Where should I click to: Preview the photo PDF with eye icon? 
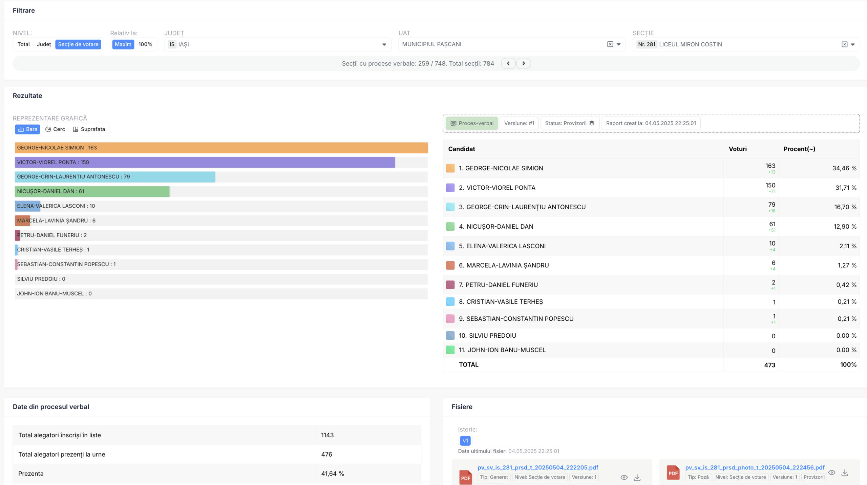pyautogui.click(x=831, y=472)
